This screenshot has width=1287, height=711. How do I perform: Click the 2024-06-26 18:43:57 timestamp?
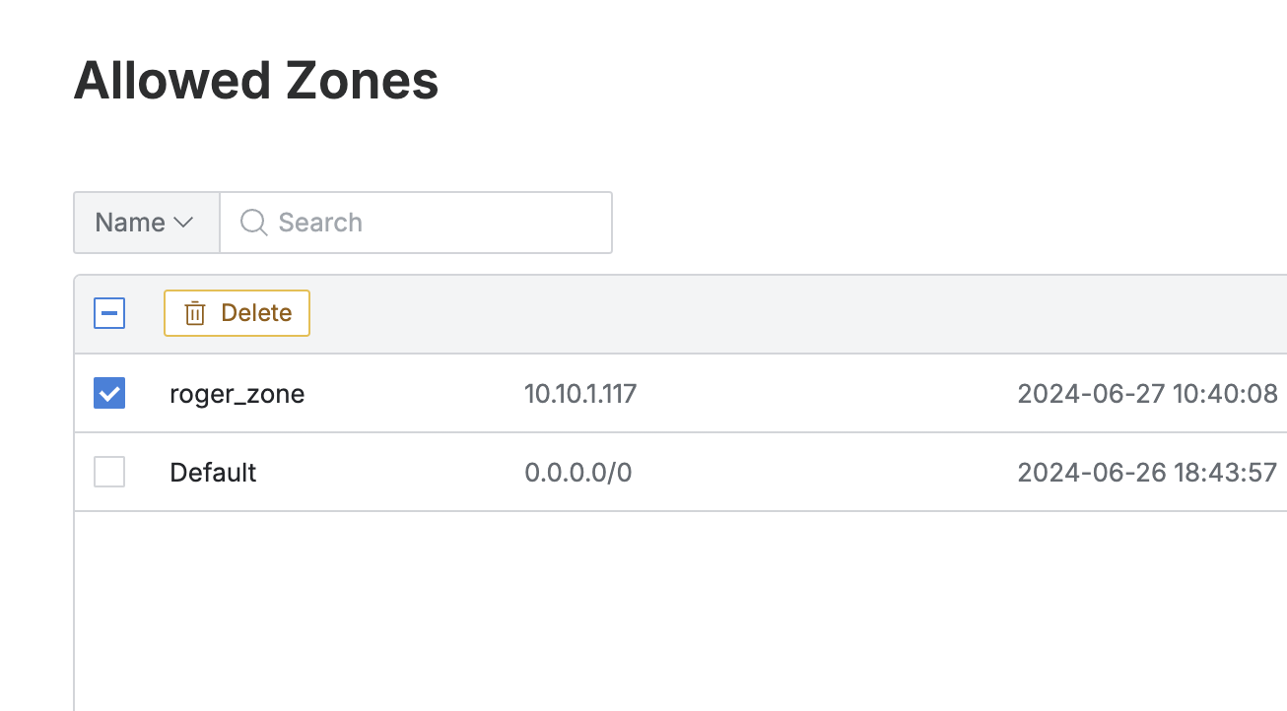click(1147, 473)
